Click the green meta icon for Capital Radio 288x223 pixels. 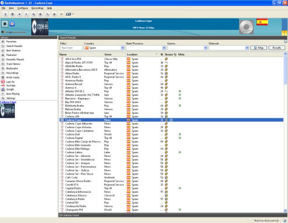click(180, 188)
